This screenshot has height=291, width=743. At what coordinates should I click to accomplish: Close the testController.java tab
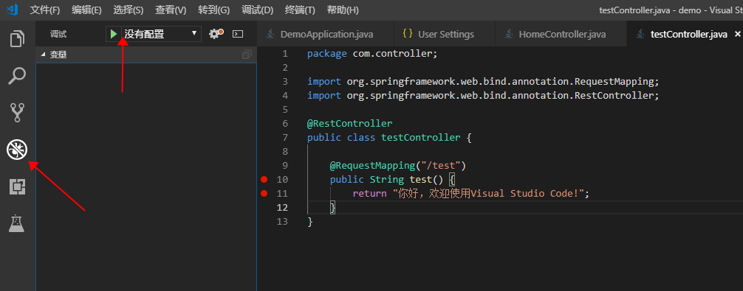[737, 34]
